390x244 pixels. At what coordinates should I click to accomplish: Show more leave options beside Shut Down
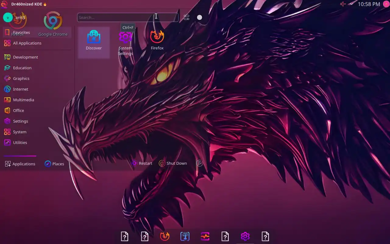[x=199, y=163]
